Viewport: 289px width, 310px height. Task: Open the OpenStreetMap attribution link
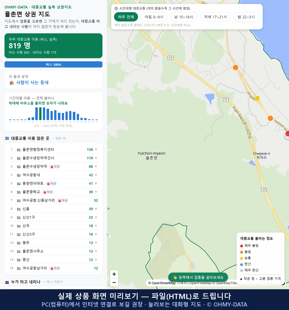162,283
